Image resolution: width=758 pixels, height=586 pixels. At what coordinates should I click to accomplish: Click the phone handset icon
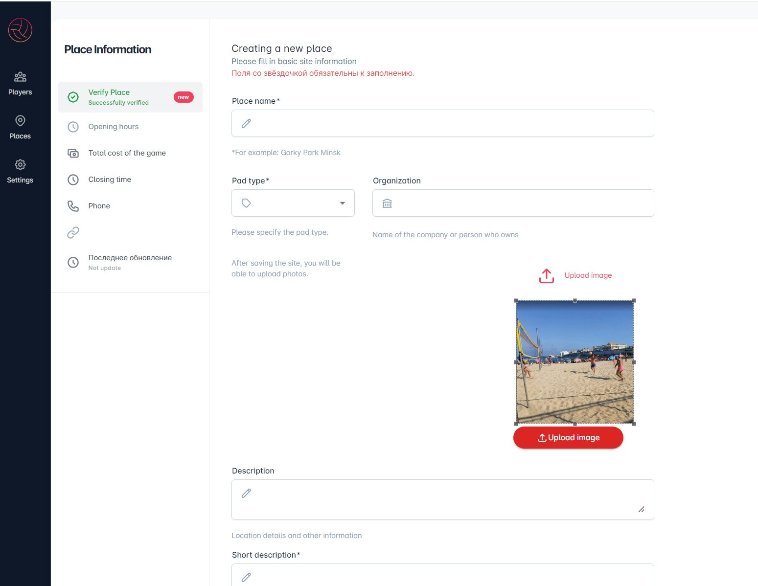coord(73,206)
